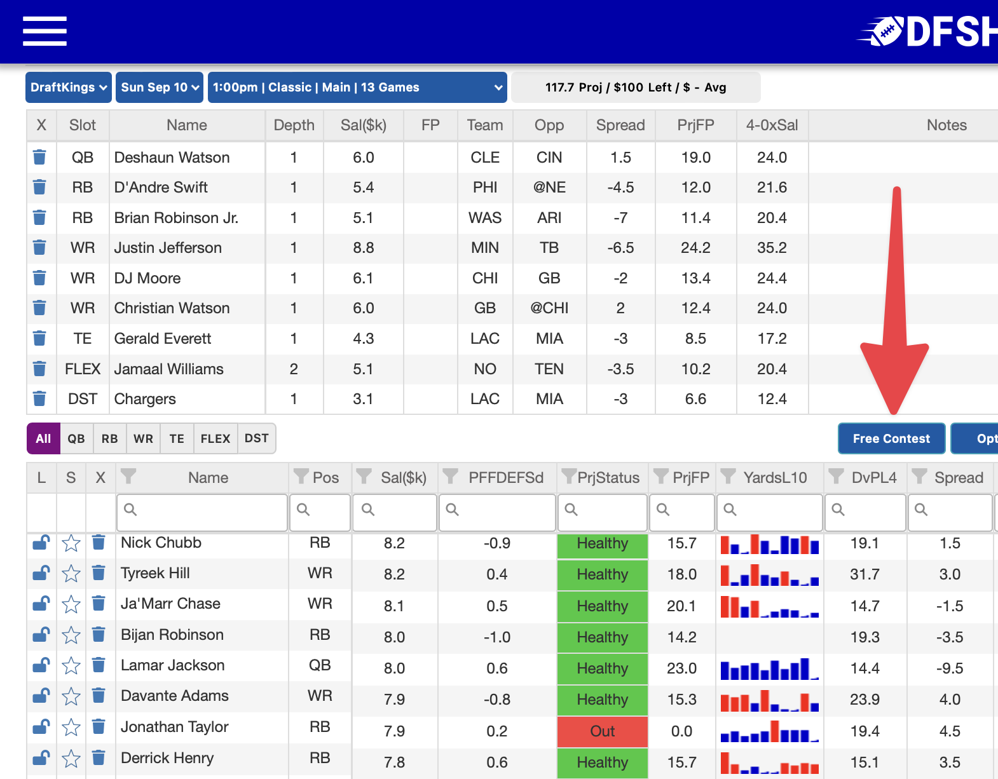Sort the lineup by PrjFP header

[695, 125]
